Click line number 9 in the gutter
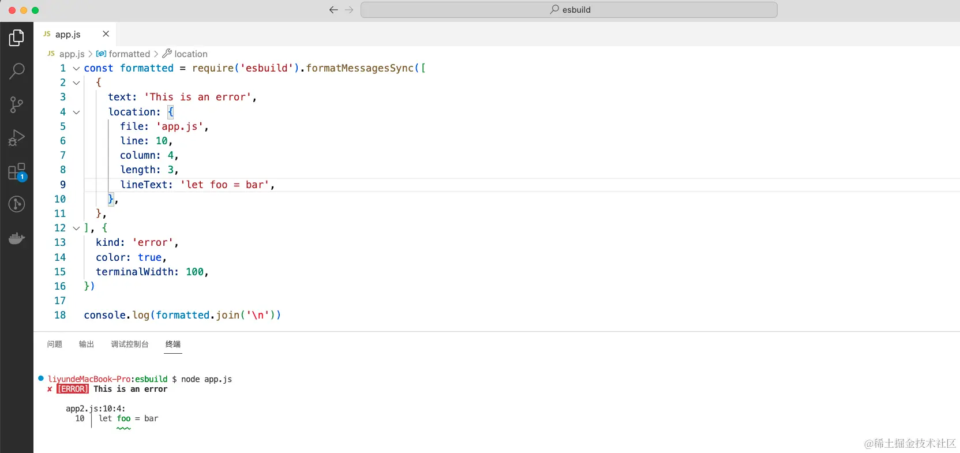This screenshot has width=960, height=453. (x=63, y=185)
